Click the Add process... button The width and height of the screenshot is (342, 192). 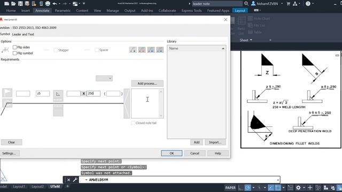tap(147, 83)
